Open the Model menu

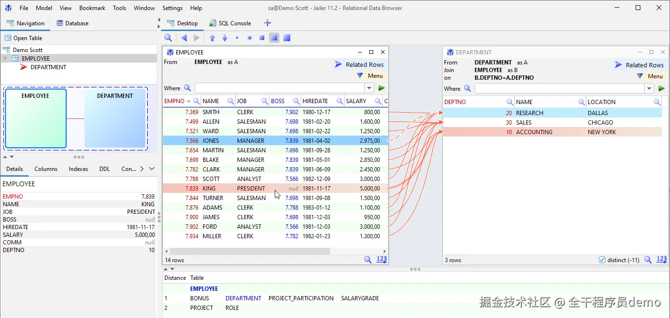[x=44, y=8]
